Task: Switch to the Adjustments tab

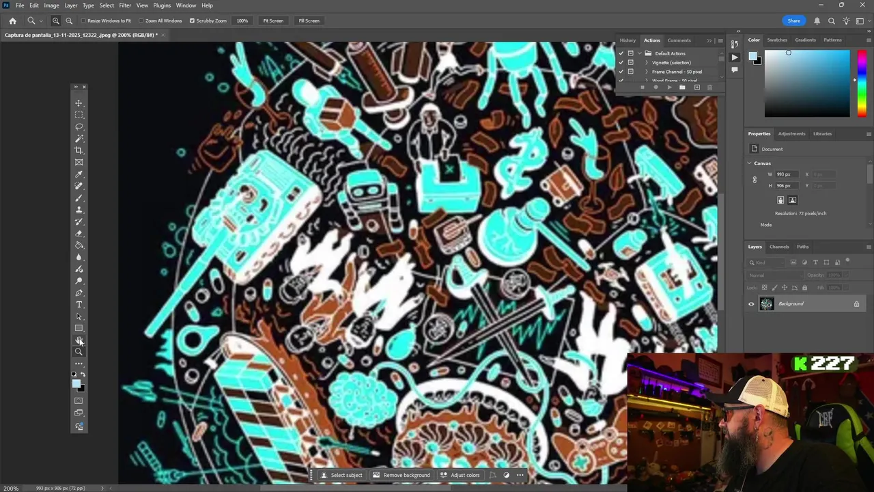Action: click(791, 134)
